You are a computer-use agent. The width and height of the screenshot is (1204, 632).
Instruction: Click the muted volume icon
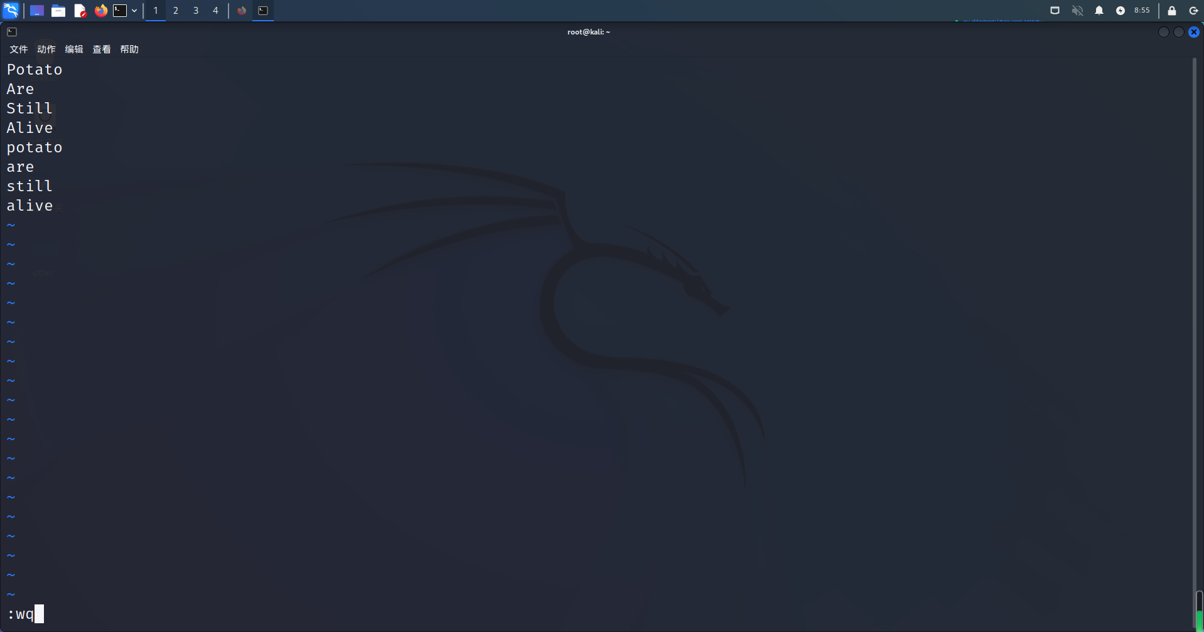[1077, 11]
